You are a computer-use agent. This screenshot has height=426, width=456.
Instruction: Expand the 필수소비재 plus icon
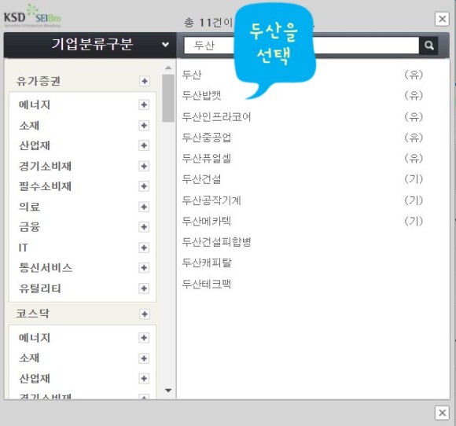(x=144, y=186)
